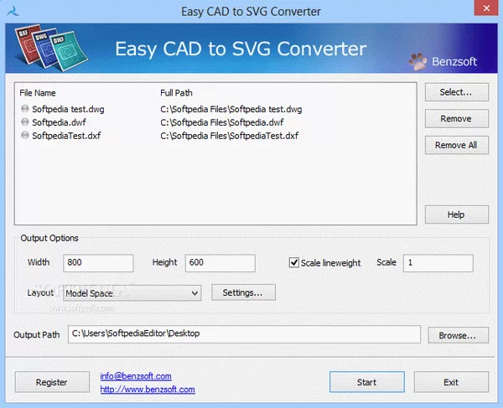Open the info@benzsoft.com email link
Screen dimensions: 503x408
(x=136, y=376)
